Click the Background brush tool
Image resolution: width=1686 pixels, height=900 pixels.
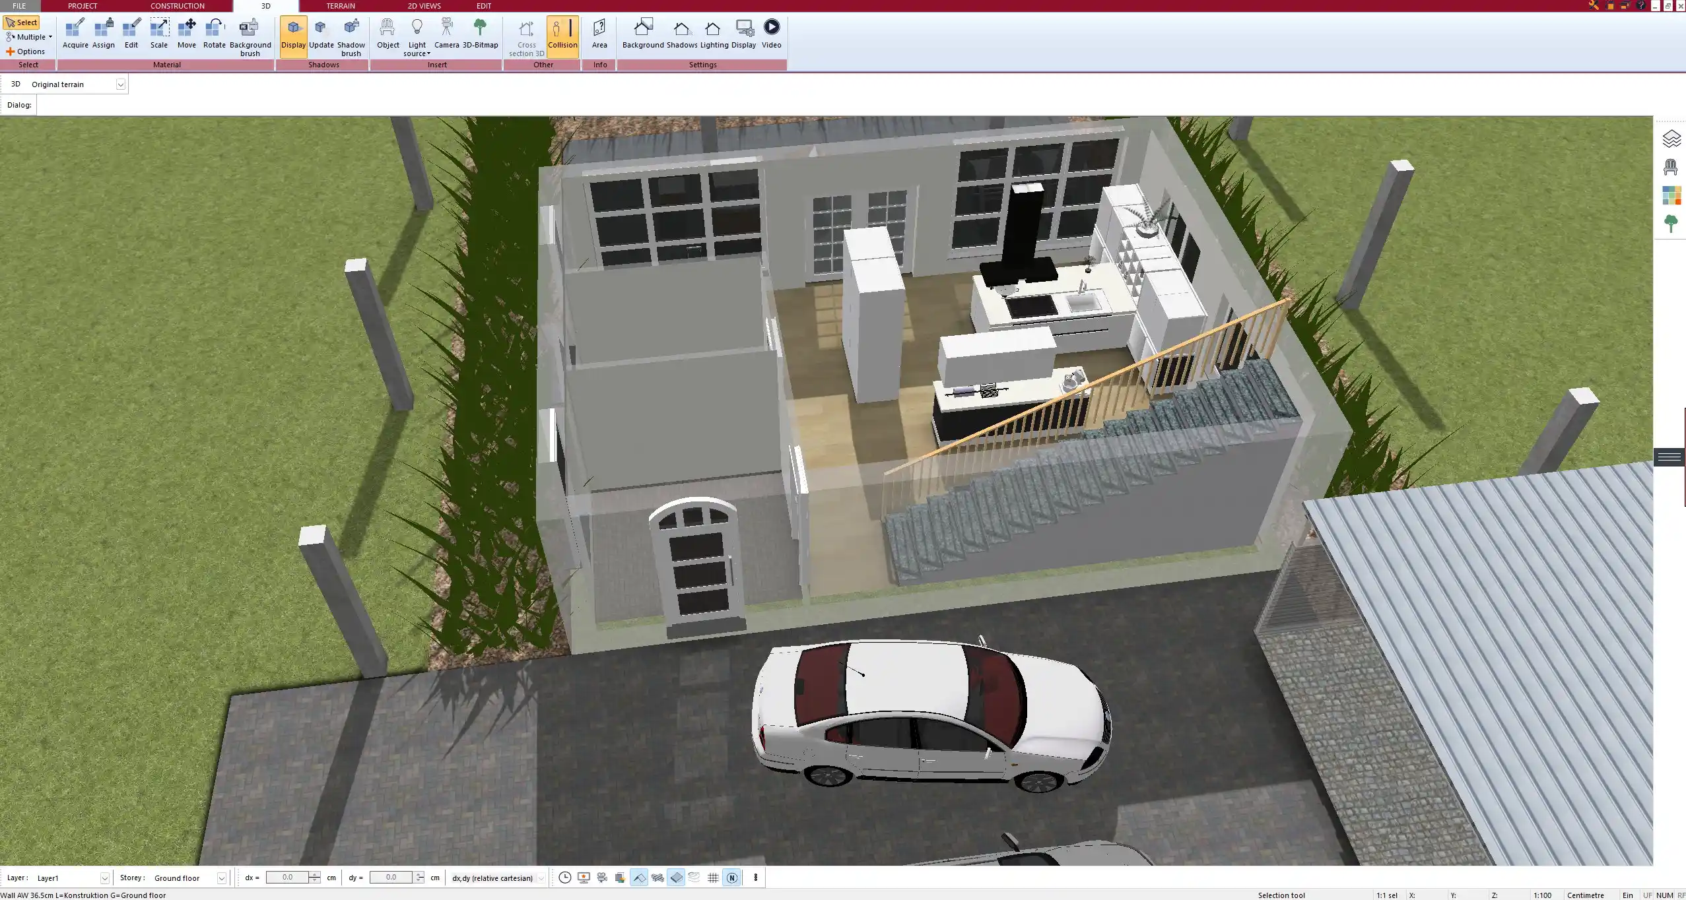pyautogui.click(x=250, y=36)
